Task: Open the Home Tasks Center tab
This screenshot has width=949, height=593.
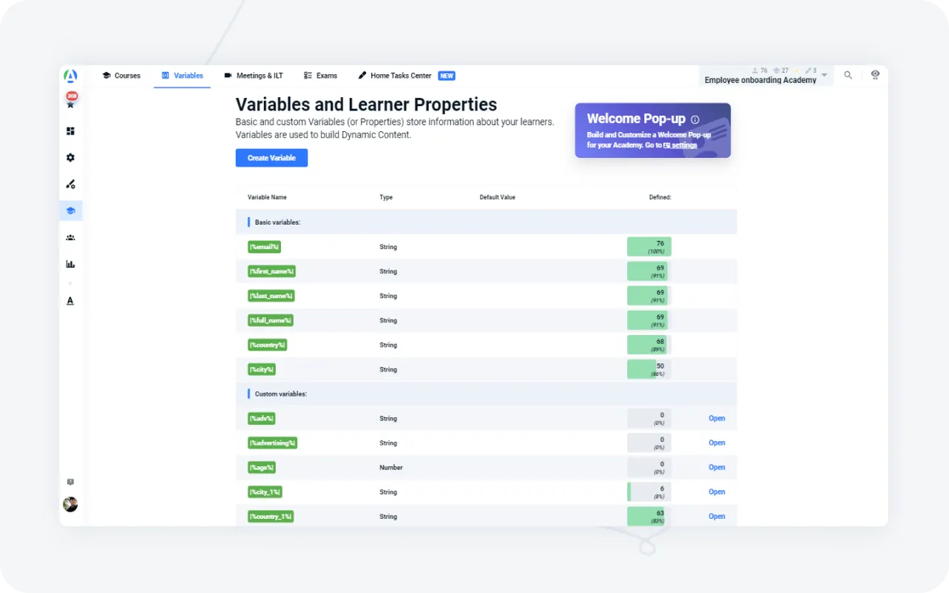Action: [400, 76]
